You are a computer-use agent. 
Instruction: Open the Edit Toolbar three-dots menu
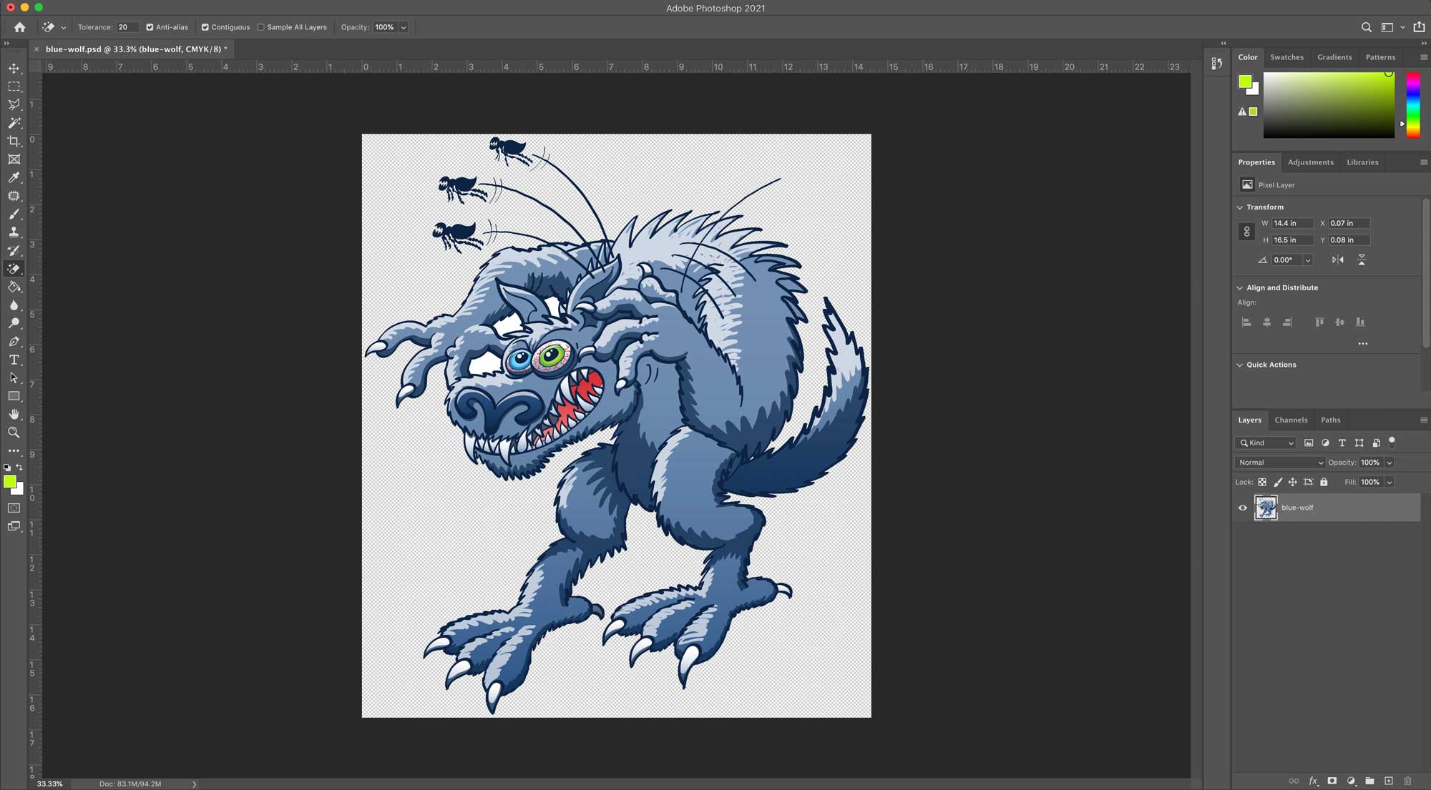pyautogui.click(x=14, y=451)
